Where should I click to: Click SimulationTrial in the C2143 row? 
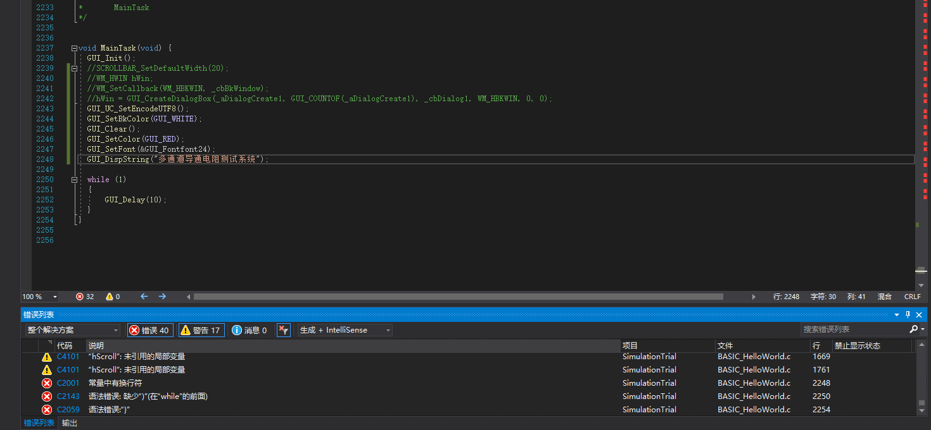[649, 396]
